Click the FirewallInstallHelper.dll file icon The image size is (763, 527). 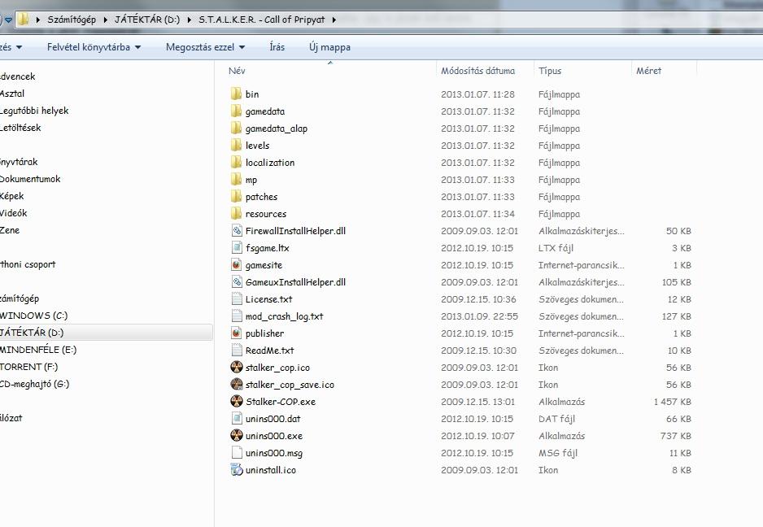click(237, 231)
